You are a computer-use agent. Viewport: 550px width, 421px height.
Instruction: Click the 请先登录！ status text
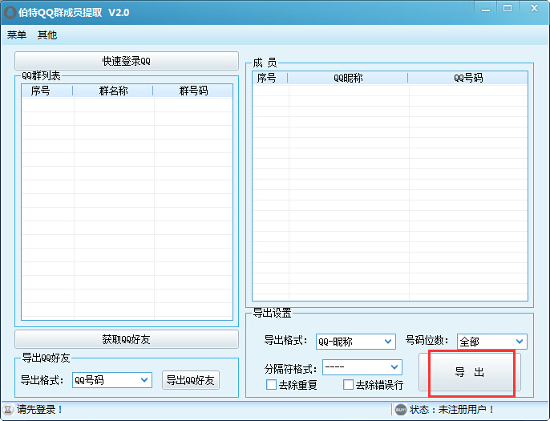click(x=39, y=410)
